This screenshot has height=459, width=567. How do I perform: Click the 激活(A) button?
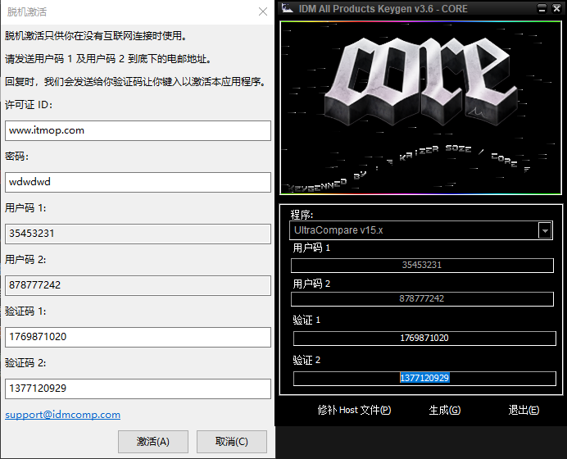153,442
